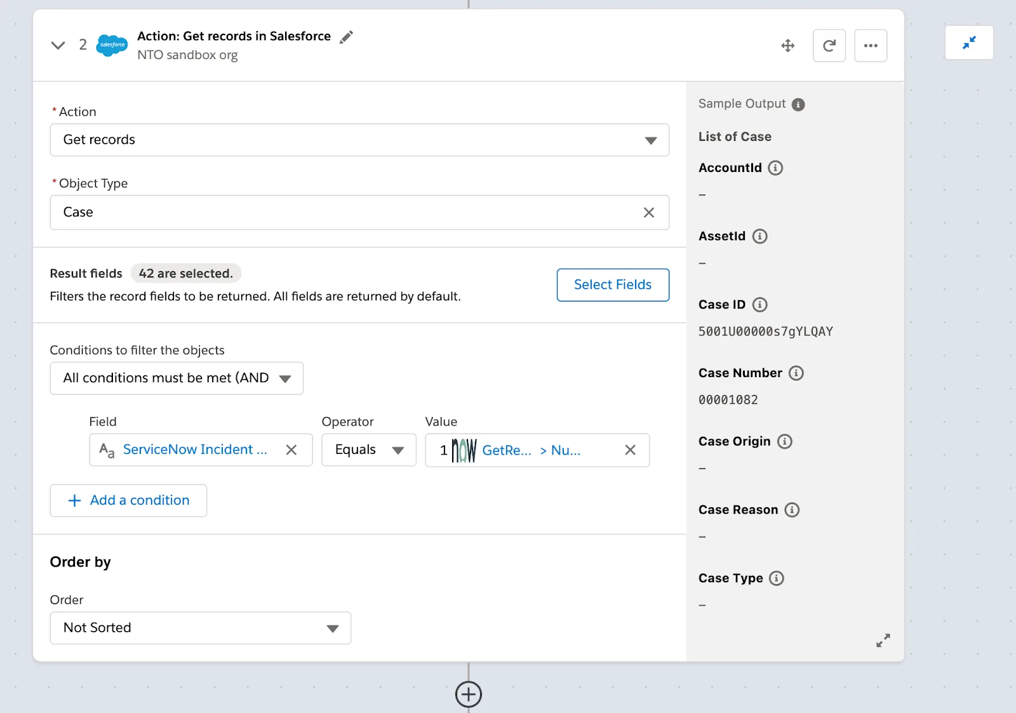The width and height of the screenshot is (1016, 713).
Task: Click the NTO sandbox org connection text
Action: [x=187, y=55]
